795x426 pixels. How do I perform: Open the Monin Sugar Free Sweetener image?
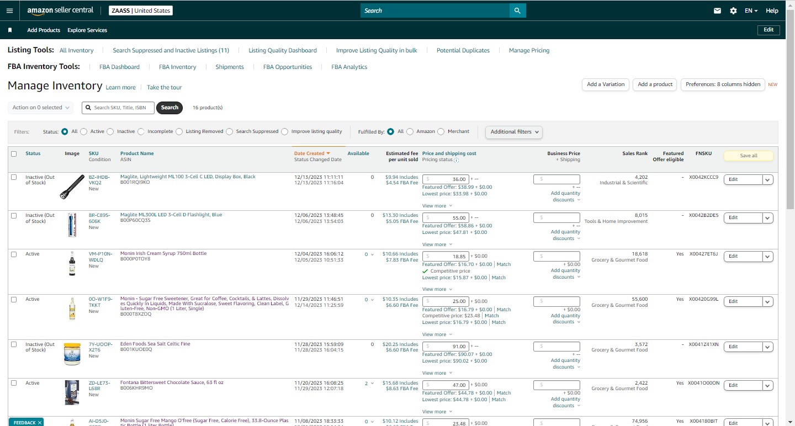pyautogui.click(x=72, y=309)
